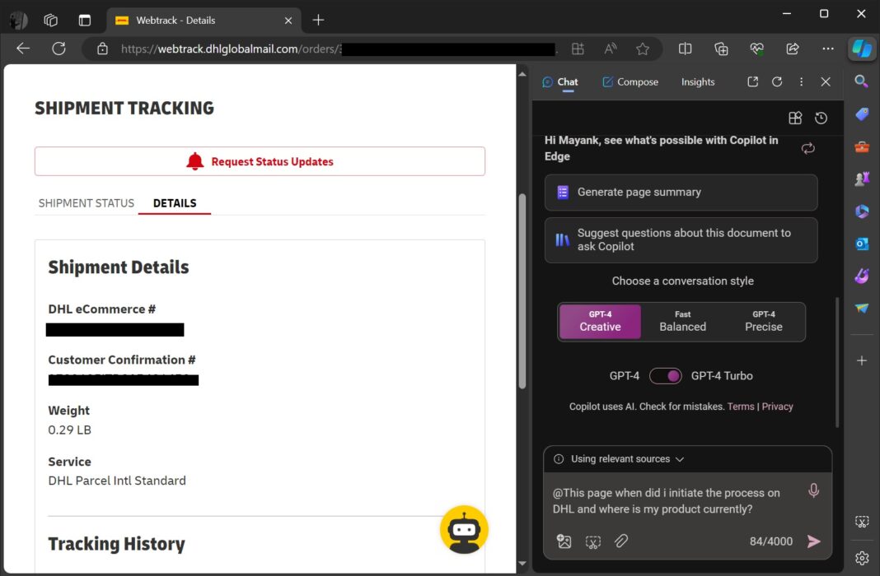Open the DHL chatbot assistant

(464, 529)
